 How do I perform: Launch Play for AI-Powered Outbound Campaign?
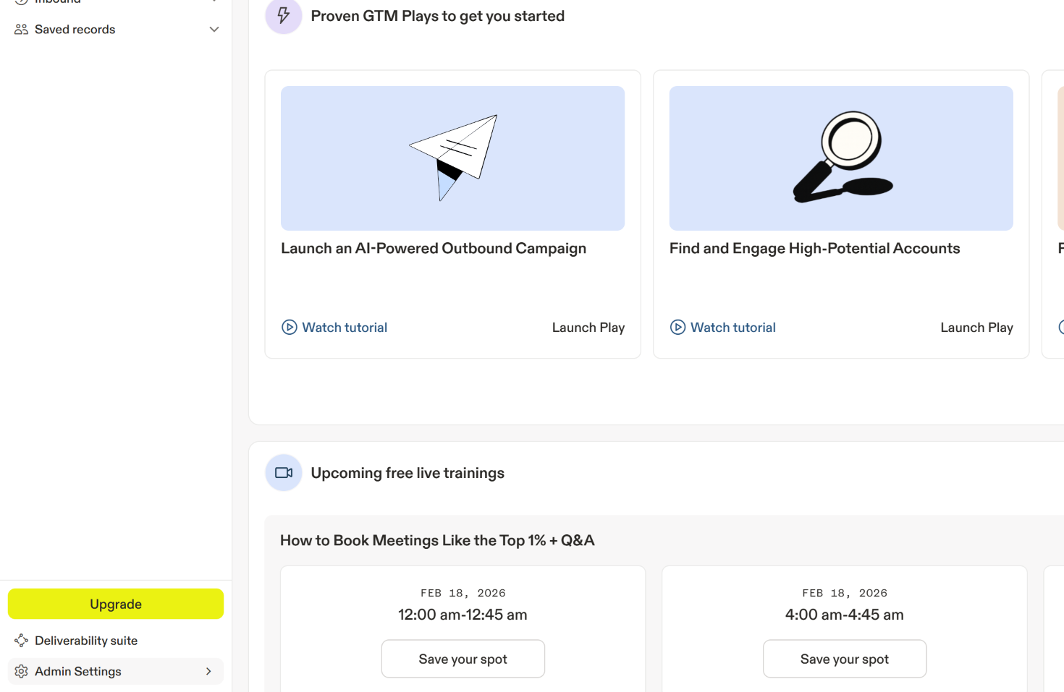588,328
